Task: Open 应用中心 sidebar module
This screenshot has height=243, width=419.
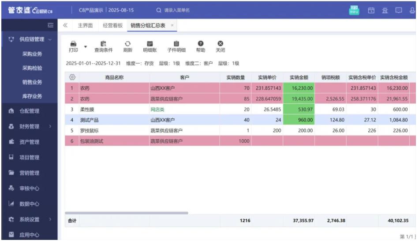Action: click(x=30, y=235)
